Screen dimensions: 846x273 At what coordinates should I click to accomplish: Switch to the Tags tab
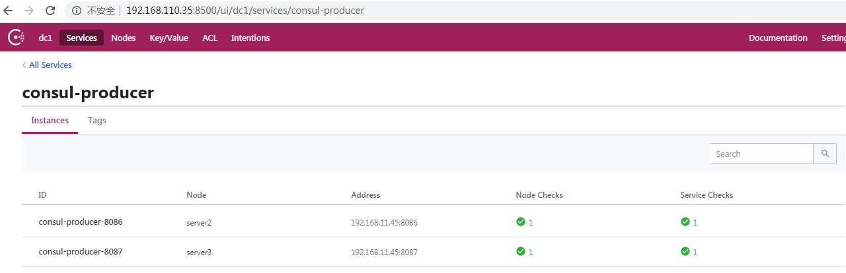click(x=97, y=121)
